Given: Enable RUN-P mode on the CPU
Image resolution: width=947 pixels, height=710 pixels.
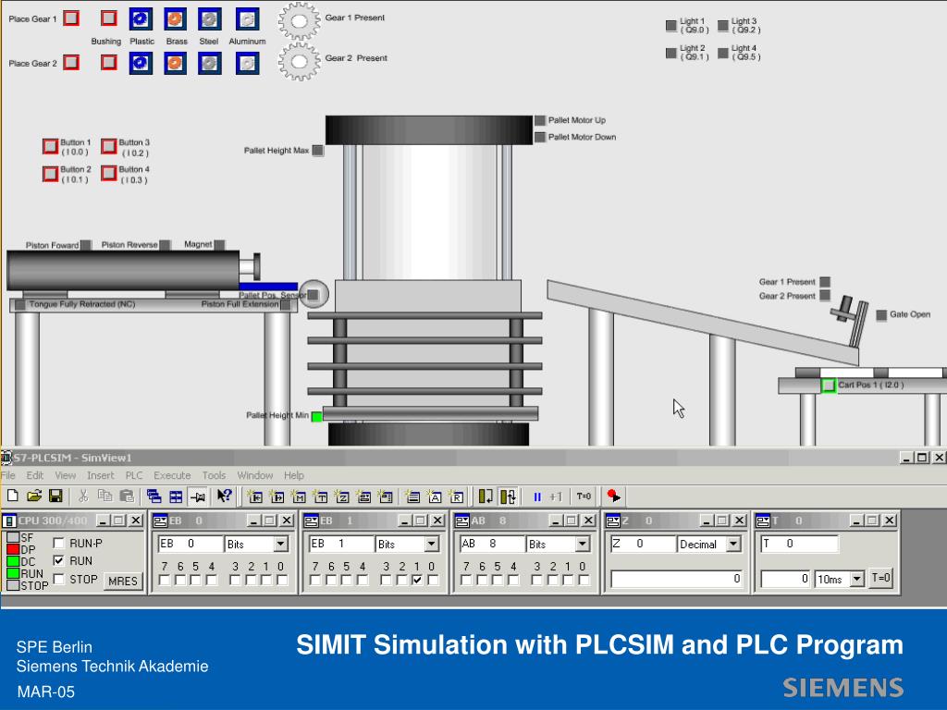Looking at the screenshot, I should pos(57,545).
